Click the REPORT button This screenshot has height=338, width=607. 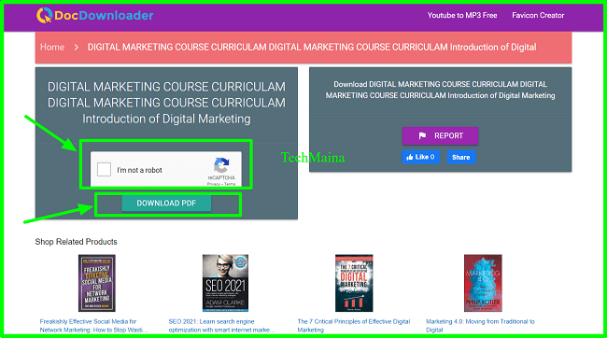(x=440, y=136)
